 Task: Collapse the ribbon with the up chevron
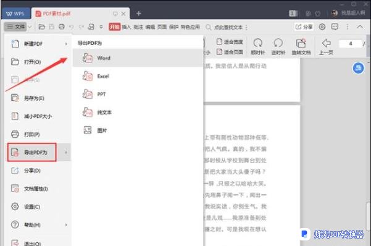[360, 27]
